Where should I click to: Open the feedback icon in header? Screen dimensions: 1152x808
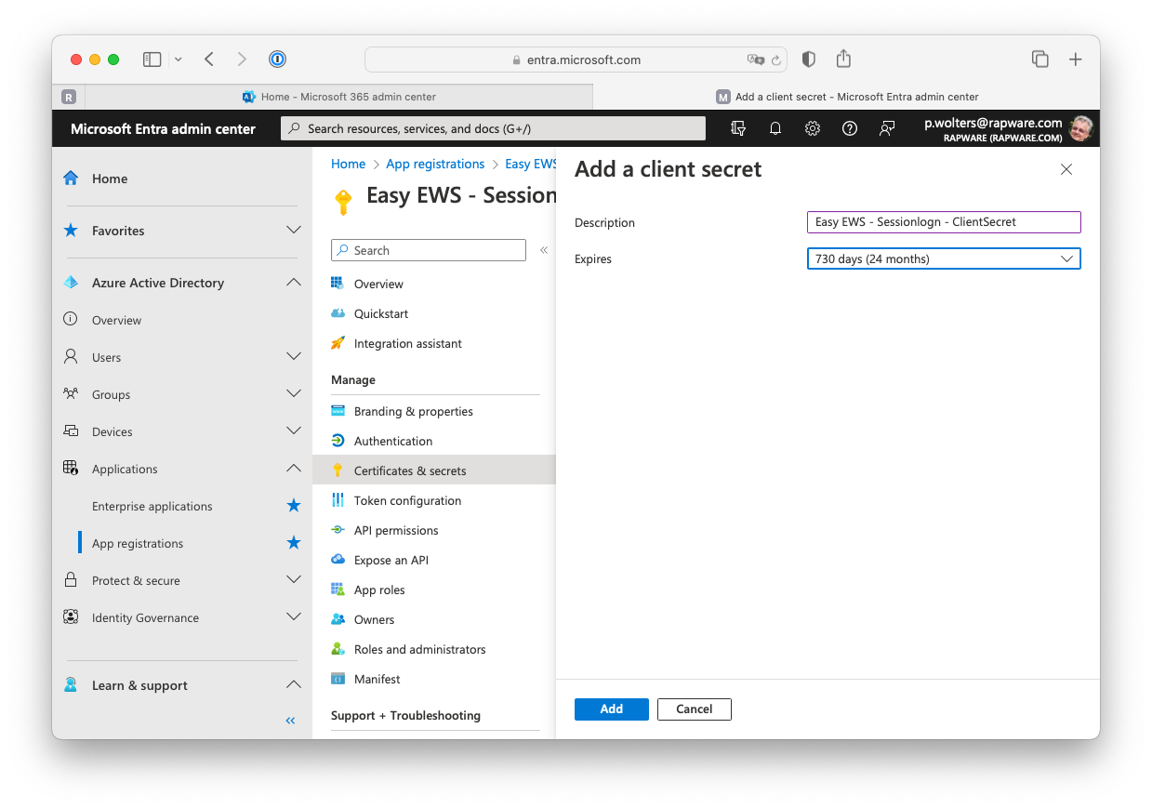(x=887, y=128)
